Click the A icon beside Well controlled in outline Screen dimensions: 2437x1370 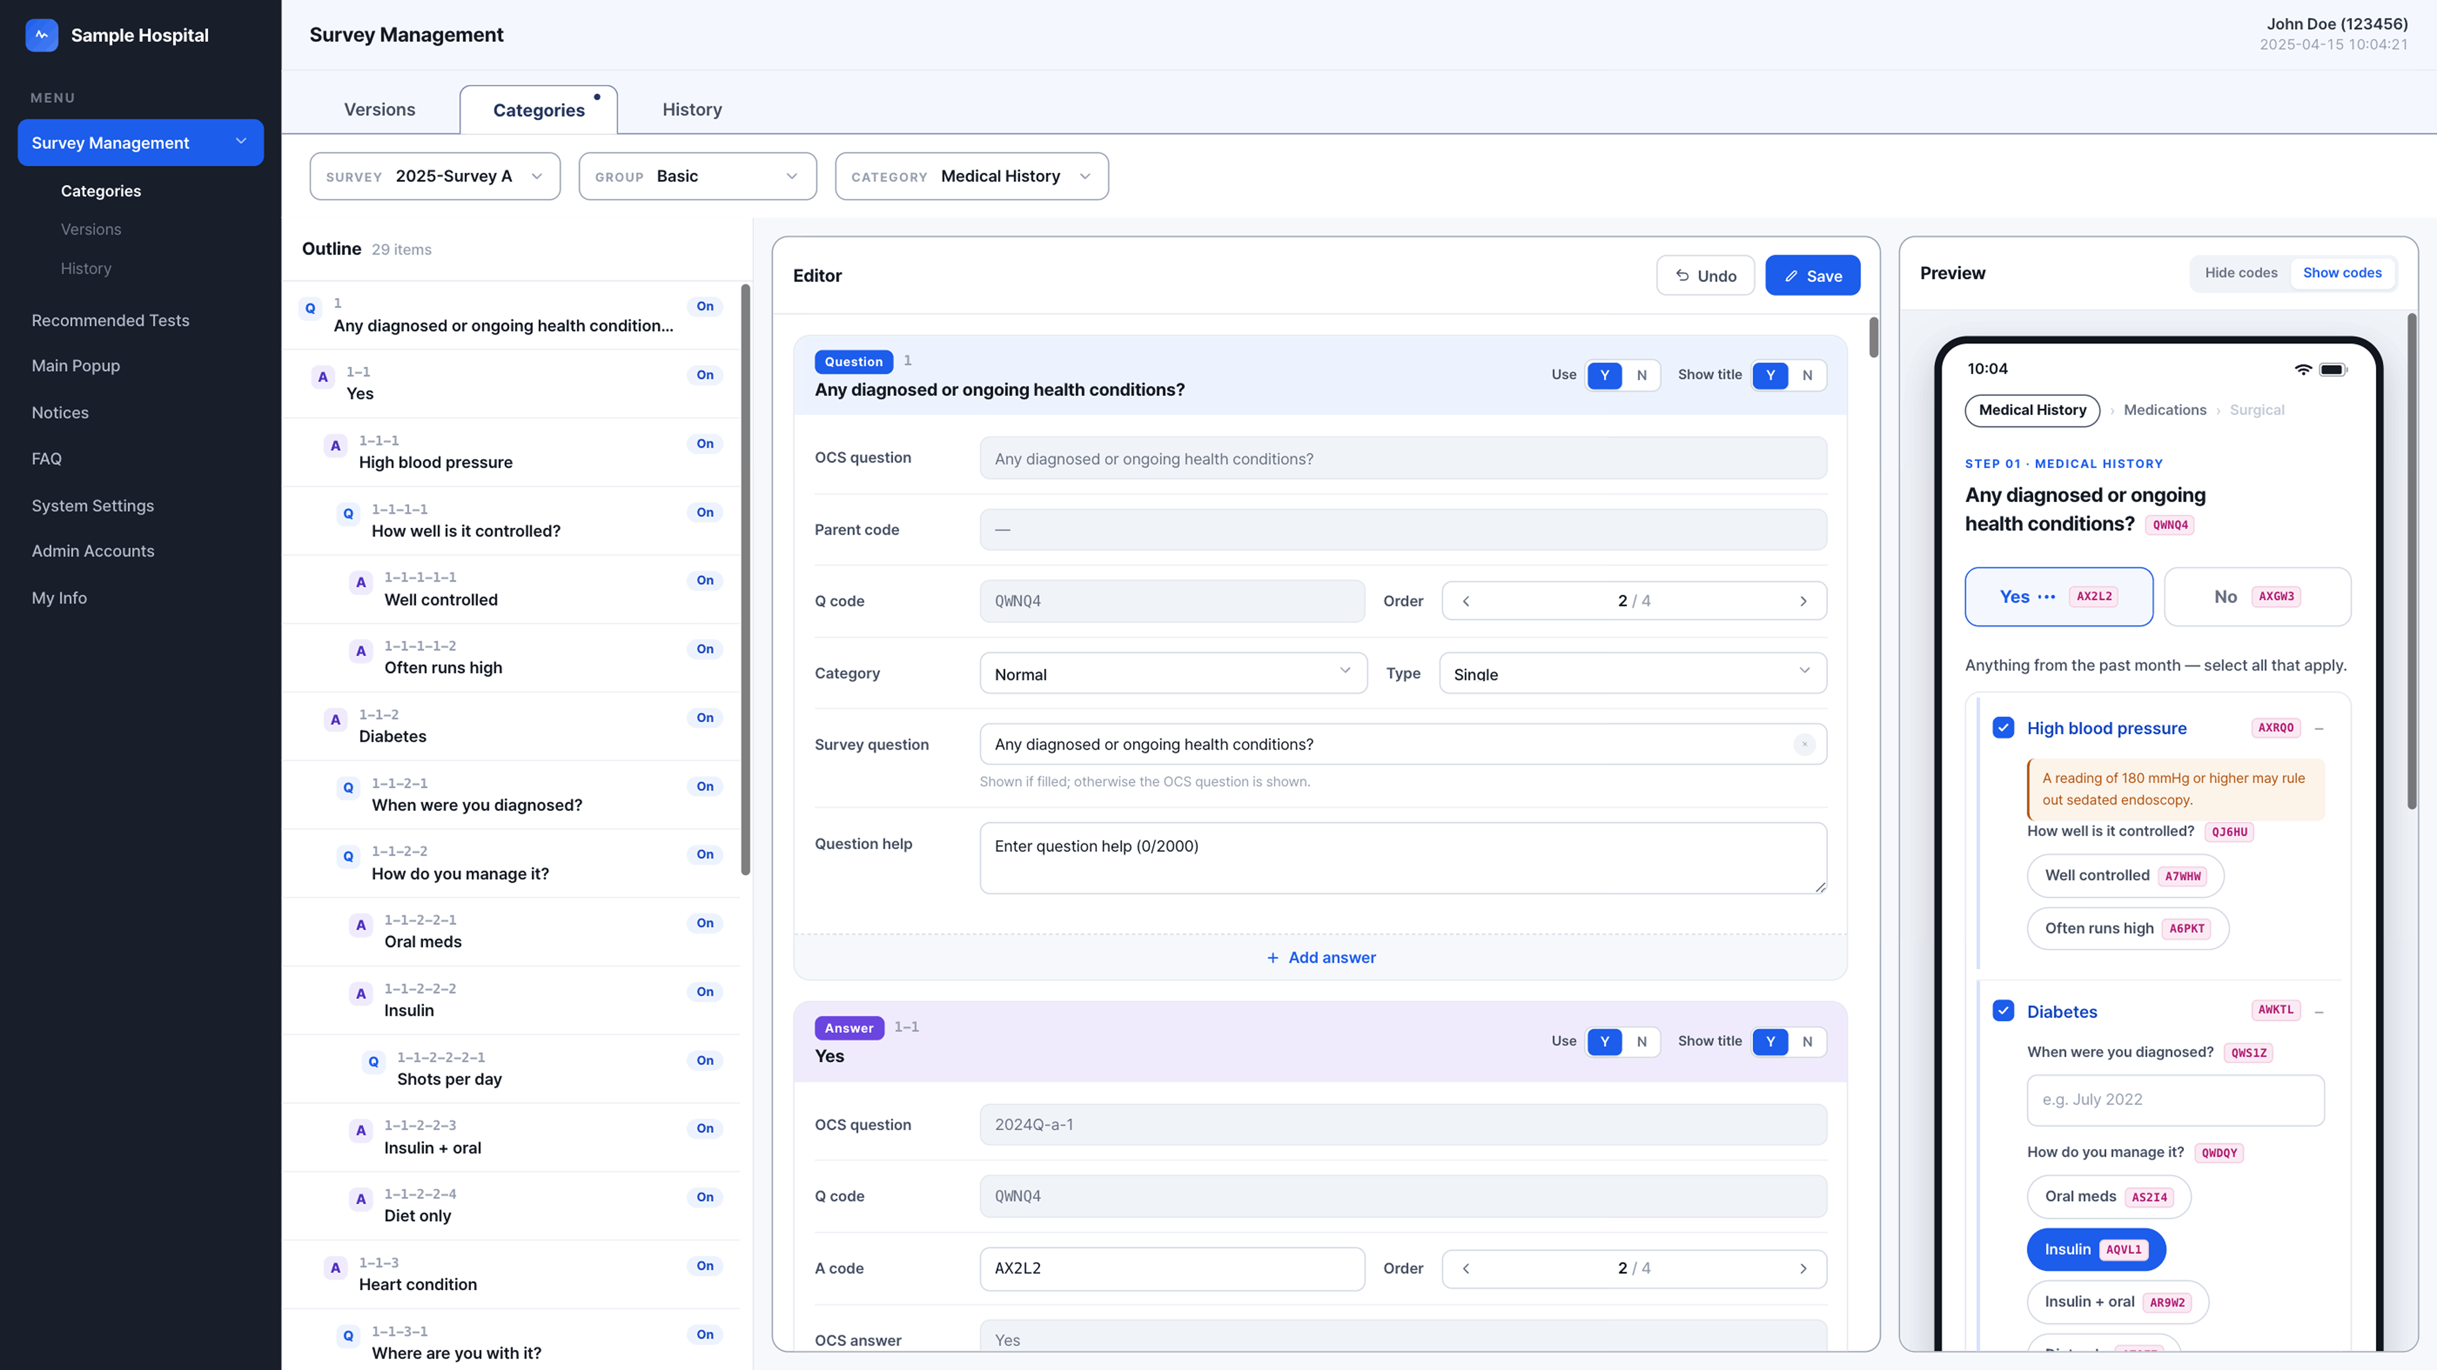[x=360, y=582]
